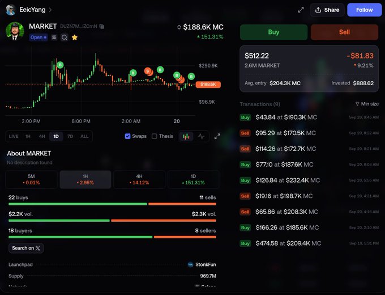Click the StonkFun launchpad icon
The image size is (385, 295).
[x=190, y=265]
